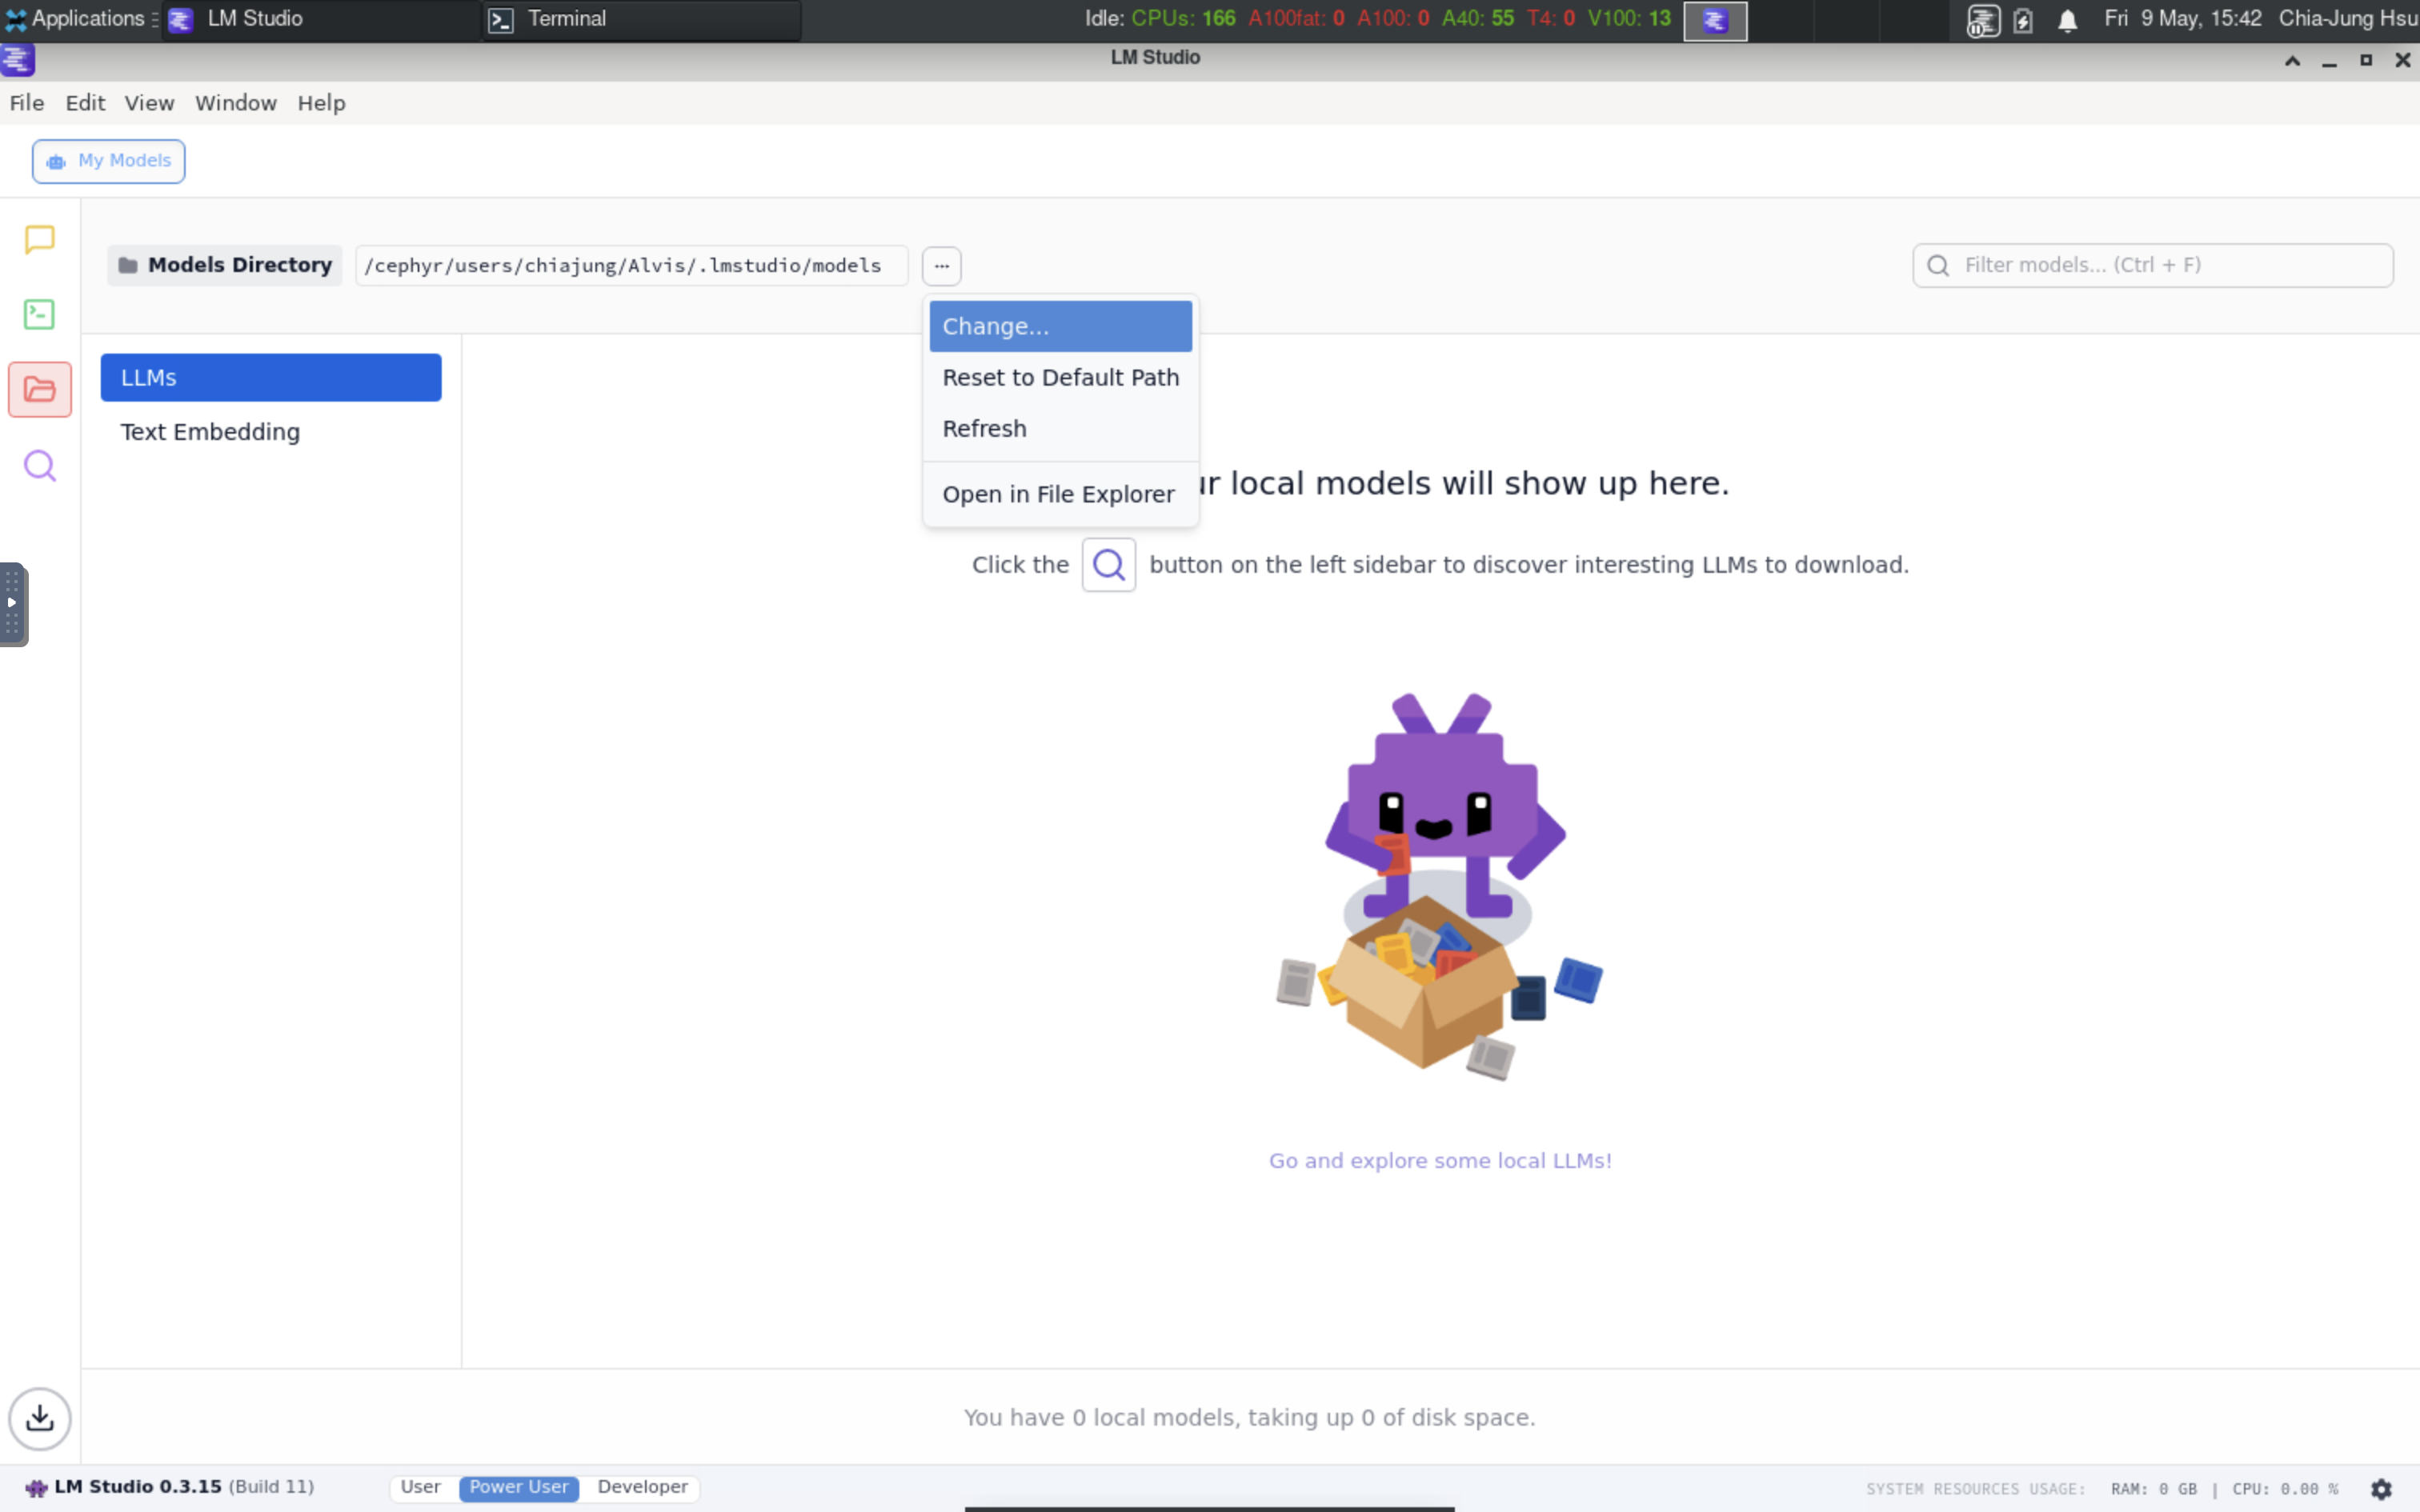
Task: Choose Change... from the dropdown menu
Action: pyautogui.click(x=1060, y=326)
